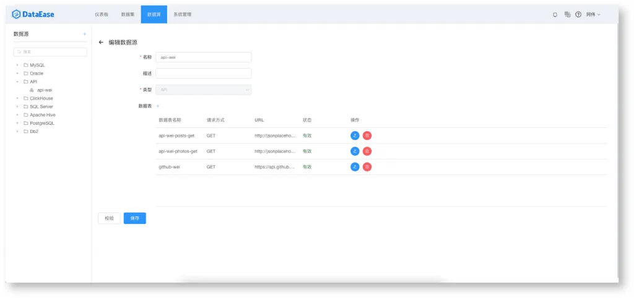Delete the api-wei-posts-get table row

coord(367,135)
